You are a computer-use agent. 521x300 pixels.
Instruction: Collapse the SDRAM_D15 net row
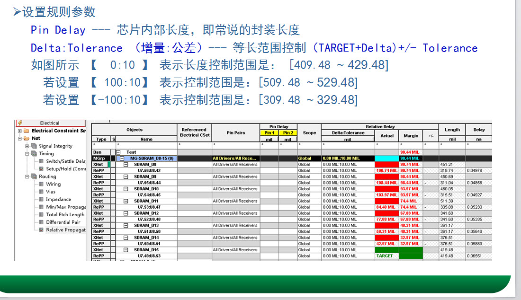tap(126, 250)
